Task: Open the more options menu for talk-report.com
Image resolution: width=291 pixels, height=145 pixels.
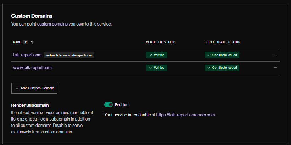Action: (275, 55)
